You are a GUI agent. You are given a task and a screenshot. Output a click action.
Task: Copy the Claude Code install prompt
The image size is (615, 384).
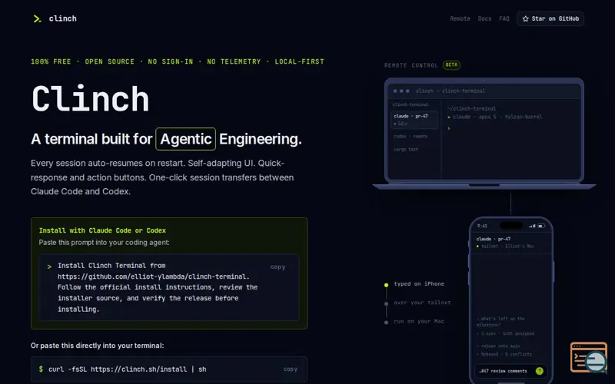coord(278,266)
